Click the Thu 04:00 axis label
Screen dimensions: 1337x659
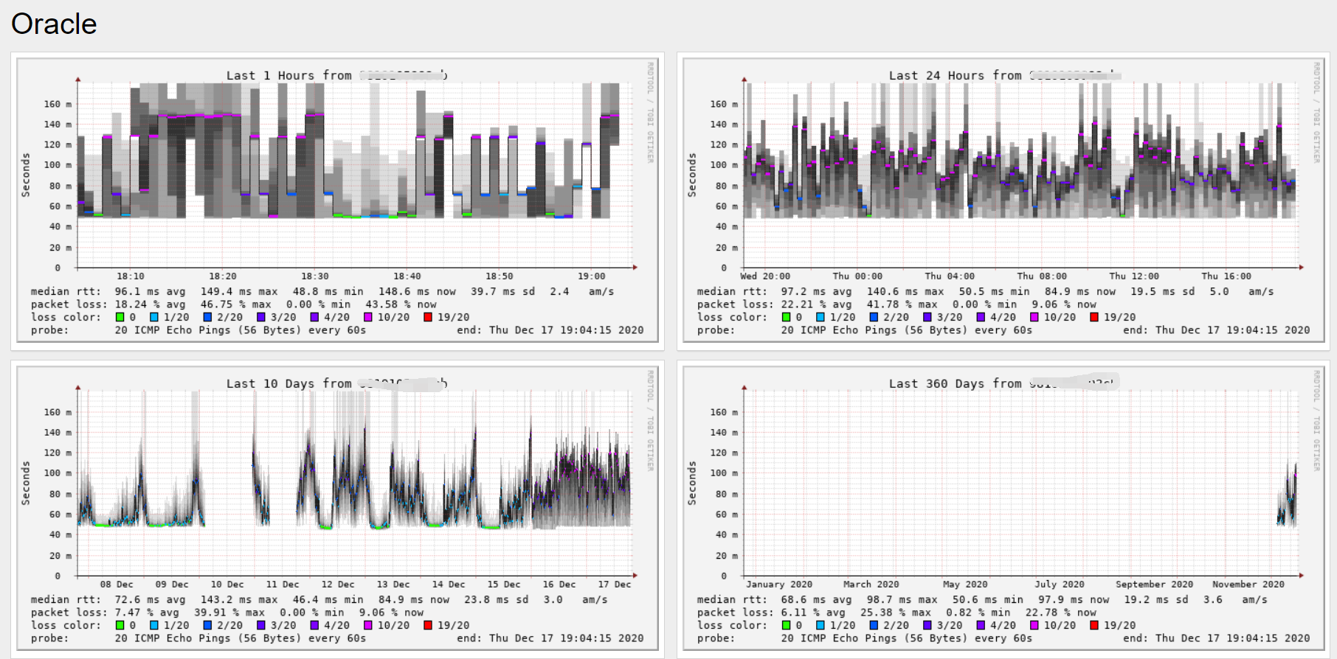pyautogui.click(x=950, y=276)
